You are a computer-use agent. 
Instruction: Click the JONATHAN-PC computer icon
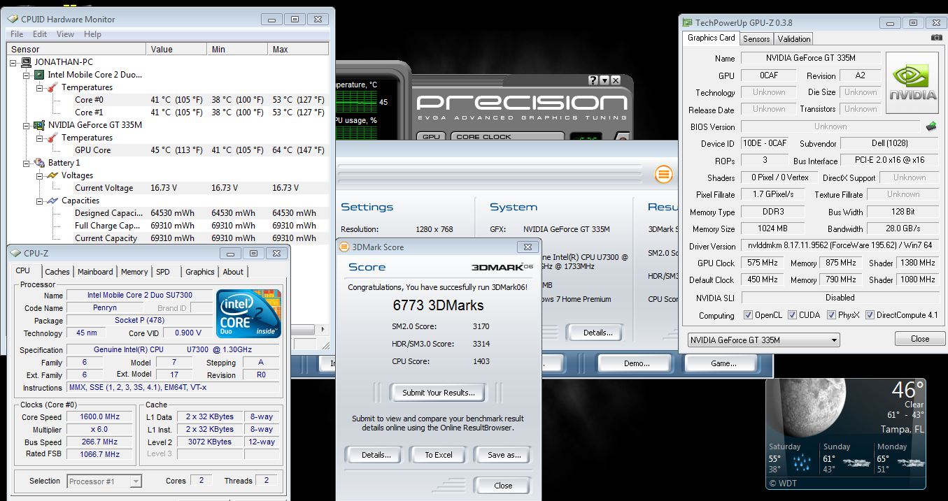pyautogui.click(x=26, y=62)
